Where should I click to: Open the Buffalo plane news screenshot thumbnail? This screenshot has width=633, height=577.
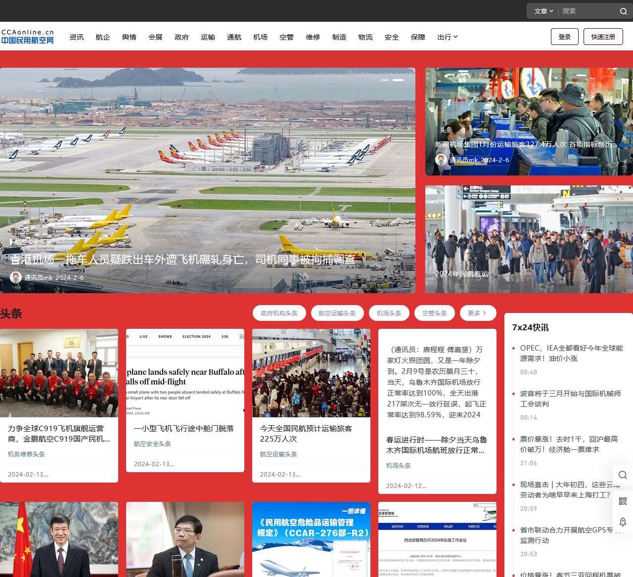(x=185, y=373)
